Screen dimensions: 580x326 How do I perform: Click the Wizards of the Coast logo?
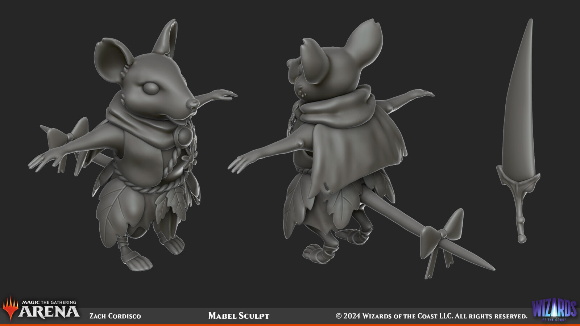(x=554, y=310)
